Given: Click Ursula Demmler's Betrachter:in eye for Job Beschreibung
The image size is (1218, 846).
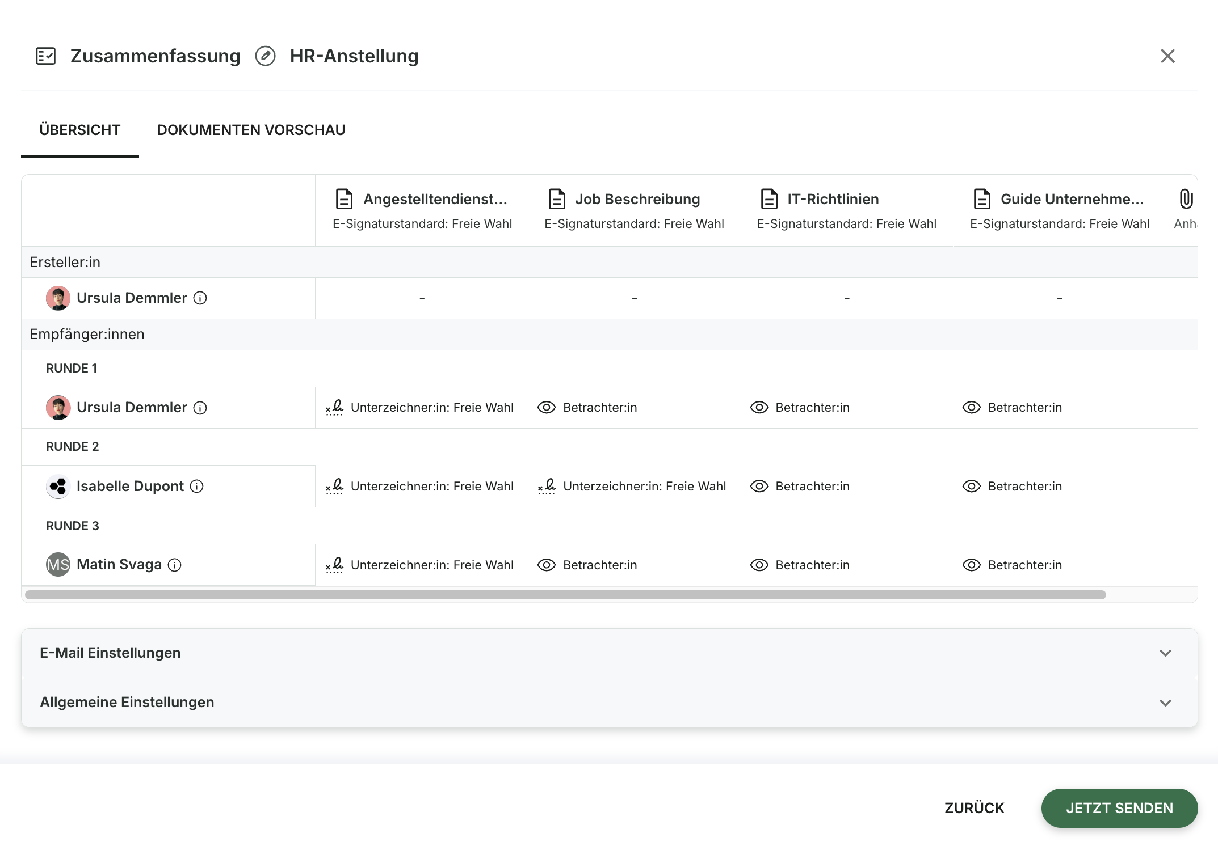Looking at the screenshot, I should click(x=547, y=408).
